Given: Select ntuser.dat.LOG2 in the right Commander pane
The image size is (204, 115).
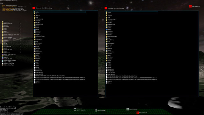Looking at the screenshot, I should [x=111, y=74].
